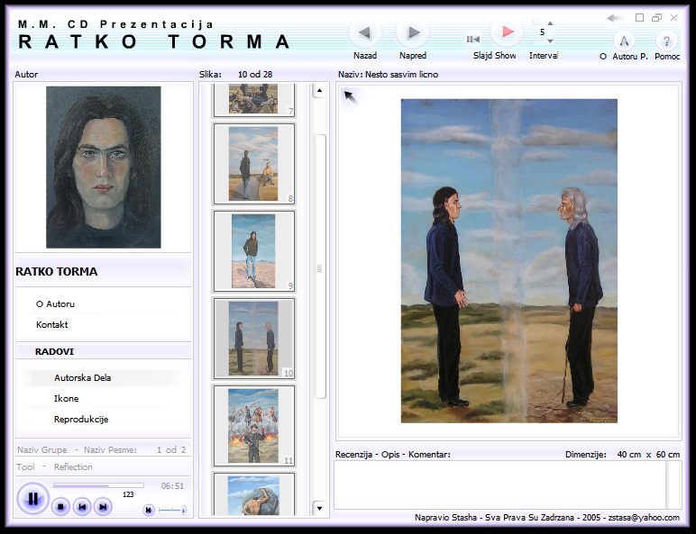Click the author portrait image
The height and width of the screenshot is (534, 696).
pyautogui.click(x=104, y=167)
